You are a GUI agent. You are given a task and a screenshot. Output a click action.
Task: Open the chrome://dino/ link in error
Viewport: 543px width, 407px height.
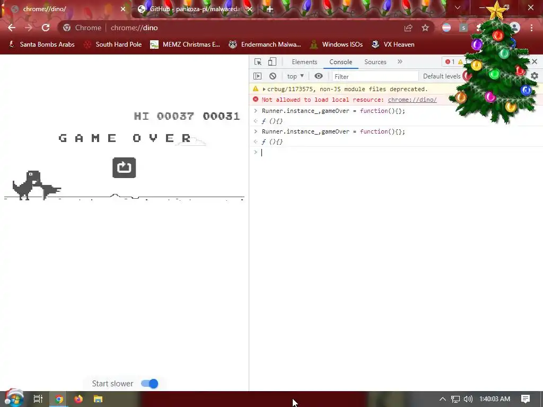(x=412, y=100)
